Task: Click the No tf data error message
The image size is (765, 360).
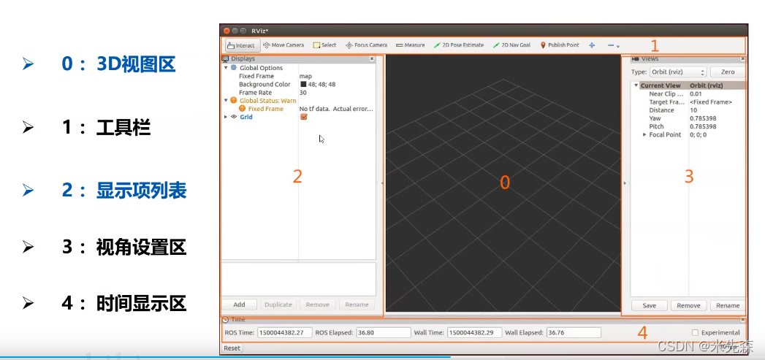Action: tap(336, 109)
